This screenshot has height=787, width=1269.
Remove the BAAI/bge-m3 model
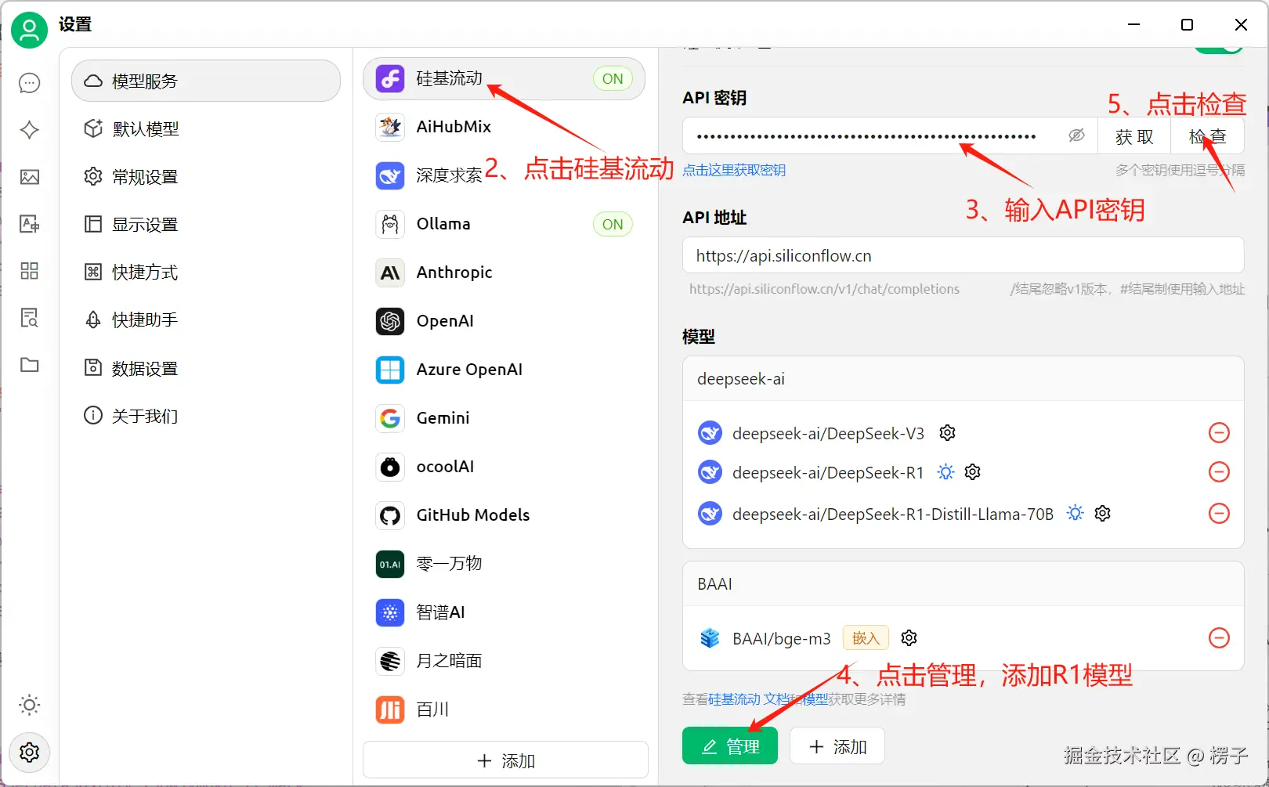pyautogui.click(x=1219, y=638)
